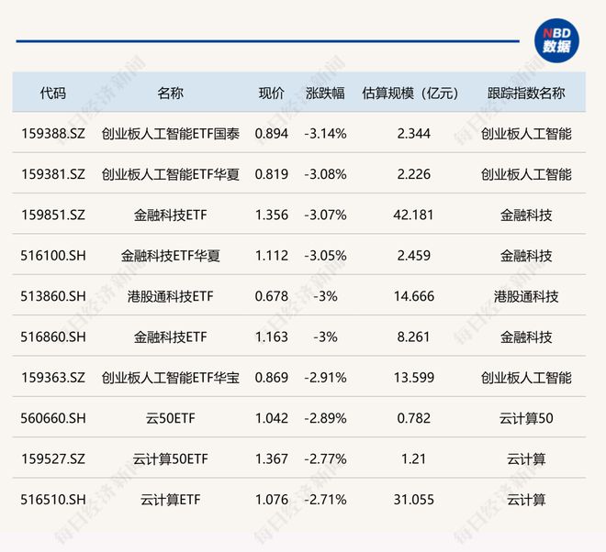606x552 pixels.
Task: Click the scale value 31.055
Action: pyautogui.click(x=413, y=500)
